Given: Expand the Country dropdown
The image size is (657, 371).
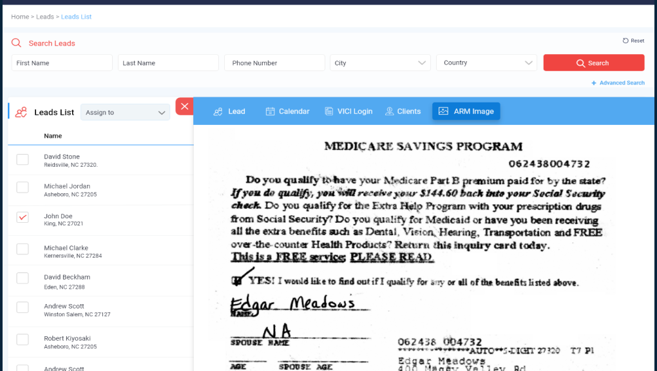Looking at the screenshot, I should [486, 63].
